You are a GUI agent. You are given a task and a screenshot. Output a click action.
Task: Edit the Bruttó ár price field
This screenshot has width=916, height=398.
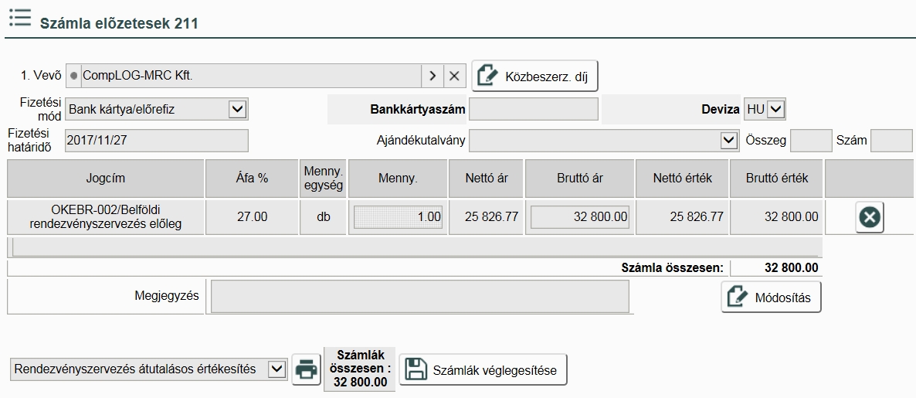(579, 217)
